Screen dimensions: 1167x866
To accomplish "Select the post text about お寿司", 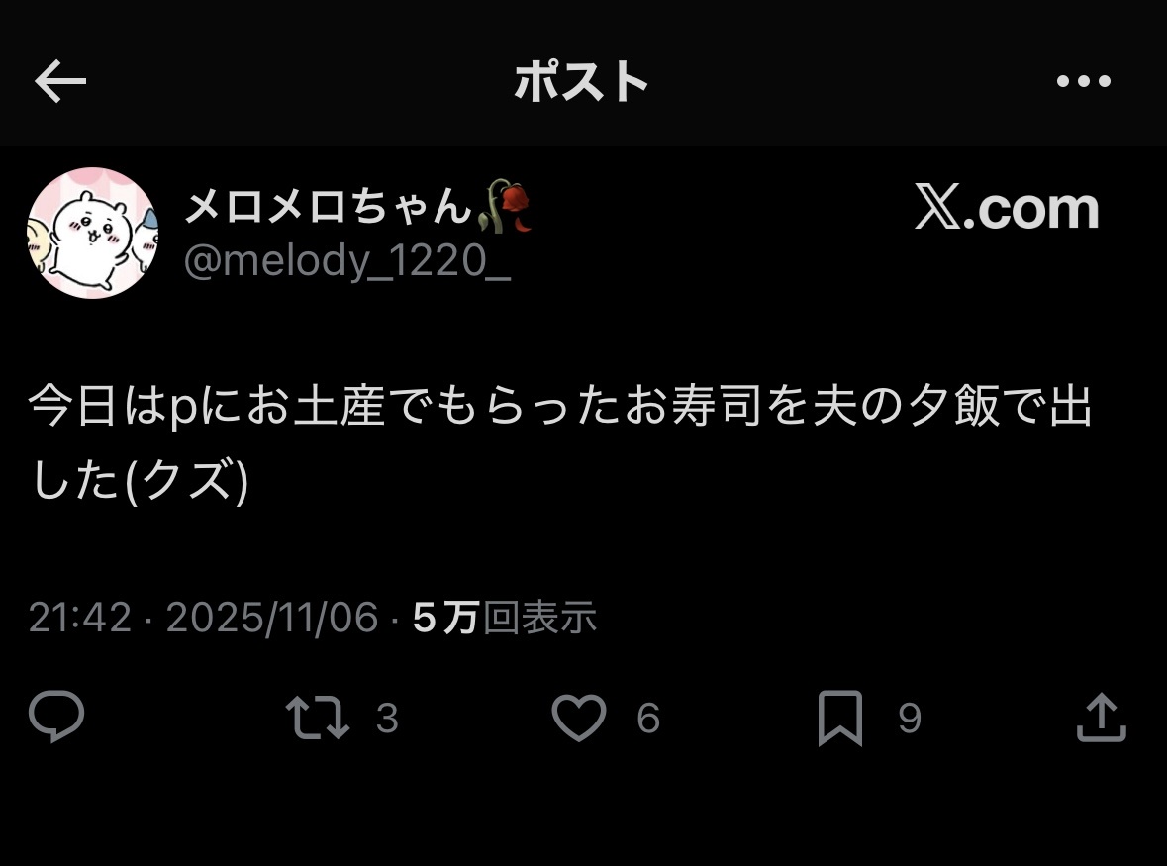I will (x=559, y=442).
